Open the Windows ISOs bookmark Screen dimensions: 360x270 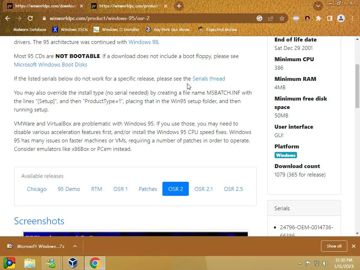(x=70, y=30)
